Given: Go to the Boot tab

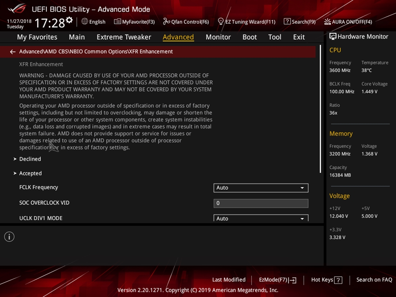Looking at the screenshot, I should tap(249, 37).
